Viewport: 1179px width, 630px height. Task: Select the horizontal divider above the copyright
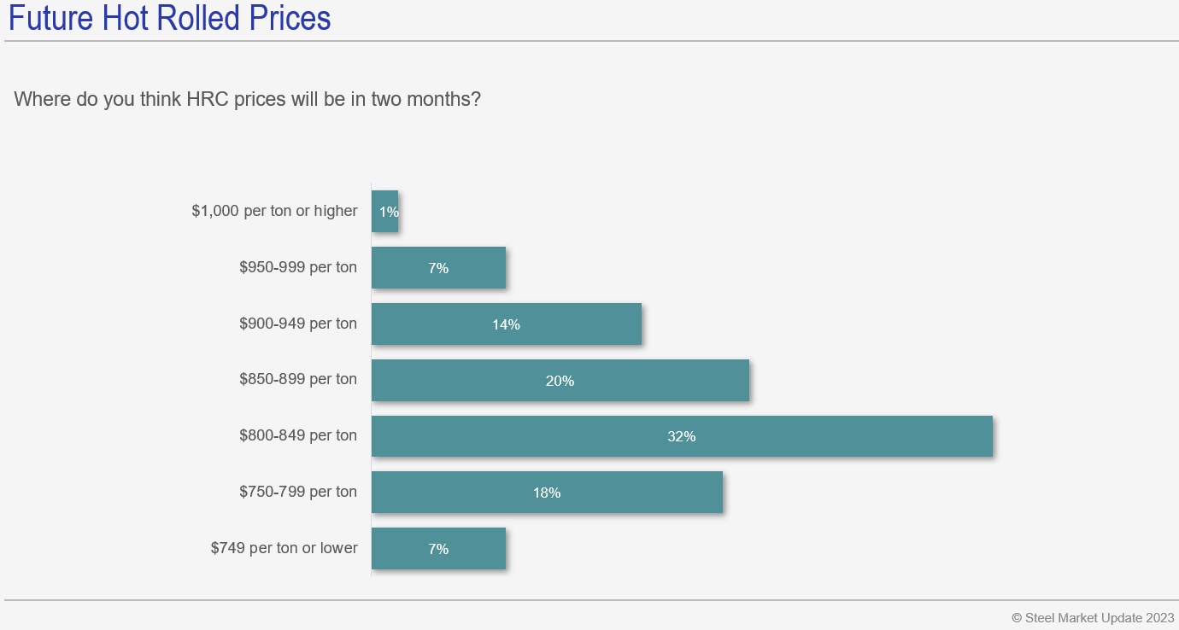tap(589, 600)
